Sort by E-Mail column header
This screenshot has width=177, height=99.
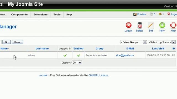(x=130, y=48)
